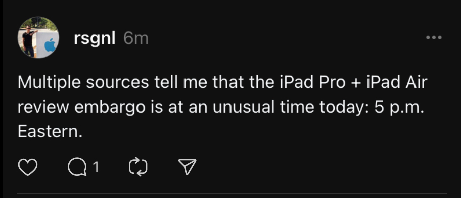Open the post by its first text line
461x198 pixels.
(x=222, y=82)
